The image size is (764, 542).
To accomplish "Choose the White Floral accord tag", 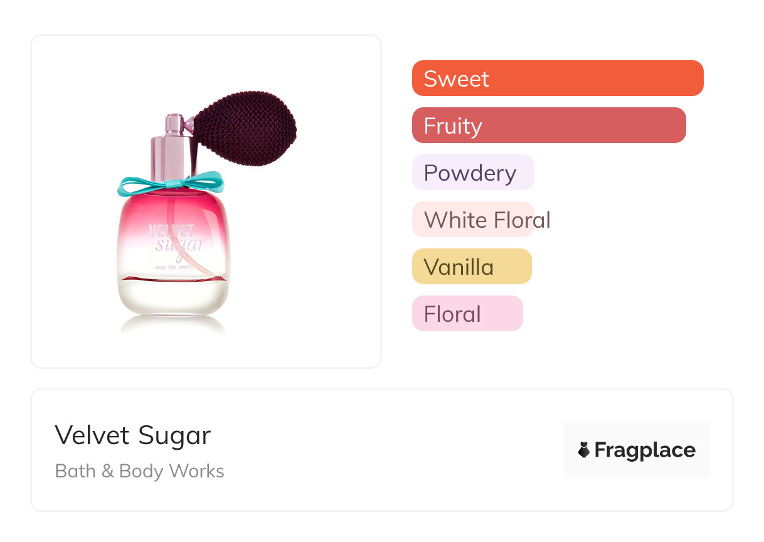I will (481, 220).
